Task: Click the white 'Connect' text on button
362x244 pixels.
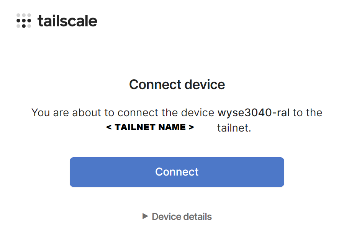Action: tap(177, 172)
